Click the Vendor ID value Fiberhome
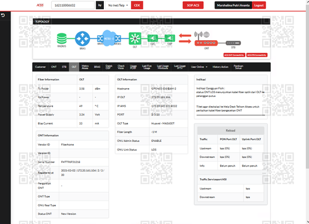Screen dimensions: 309x224 point(67,144)
